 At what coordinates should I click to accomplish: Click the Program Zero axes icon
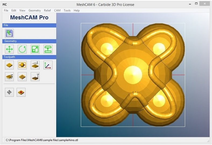[x=48, y=65]
